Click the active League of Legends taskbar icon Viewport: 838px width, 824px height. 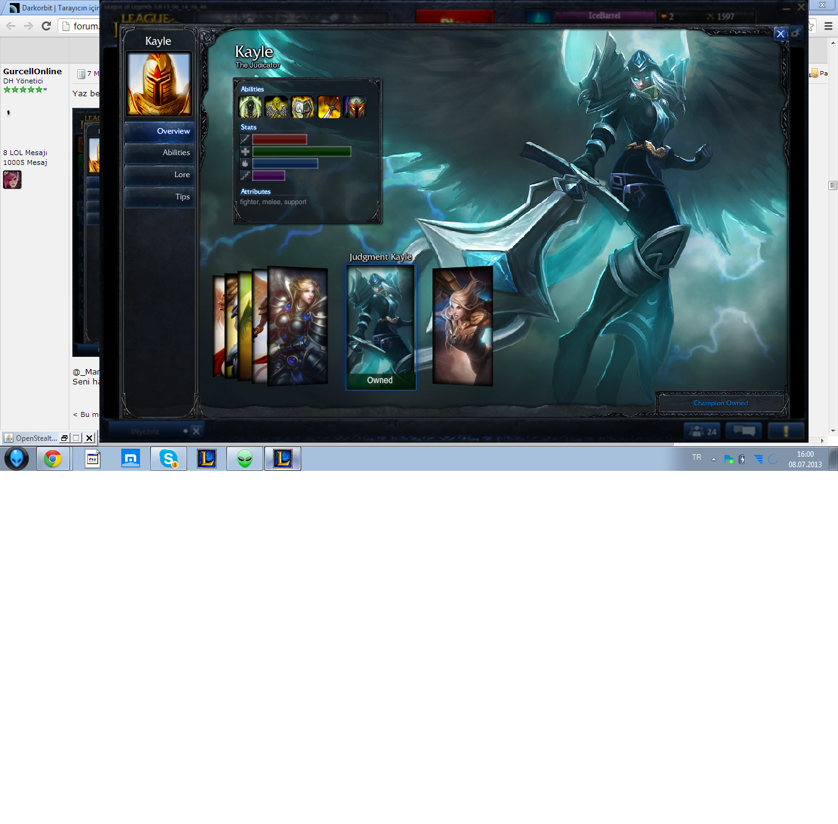pos(283,459)
